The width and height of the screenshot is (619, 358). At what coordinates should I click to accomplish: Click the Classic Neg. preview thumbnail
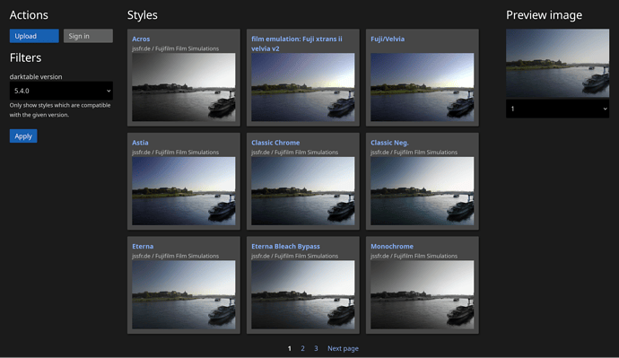[422, 191]
